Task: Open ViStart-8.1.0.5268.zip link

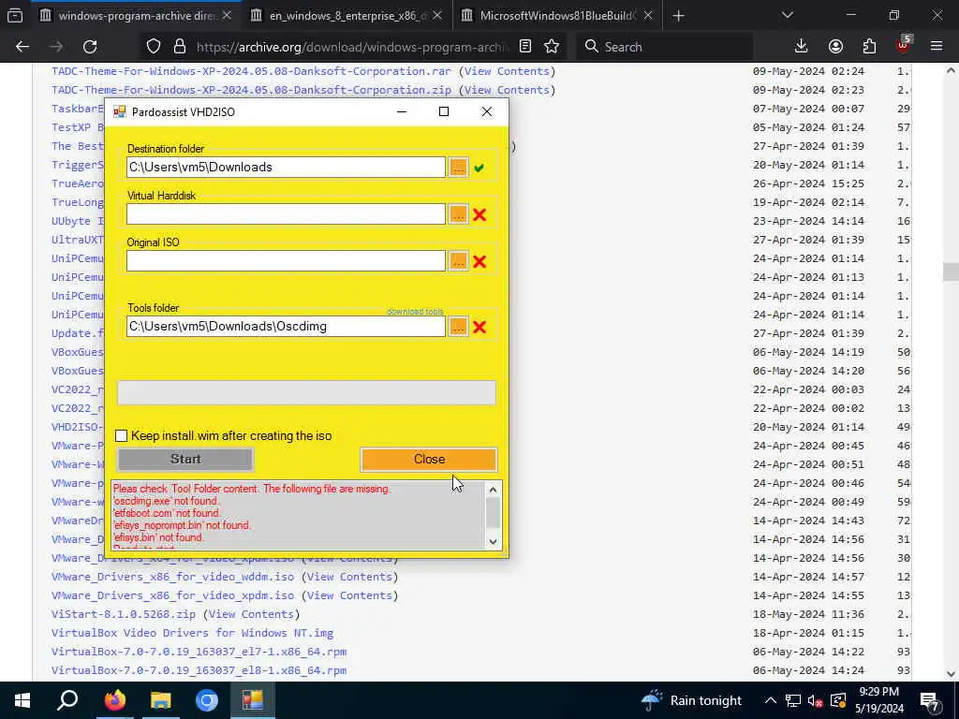Action: point(124,614)
